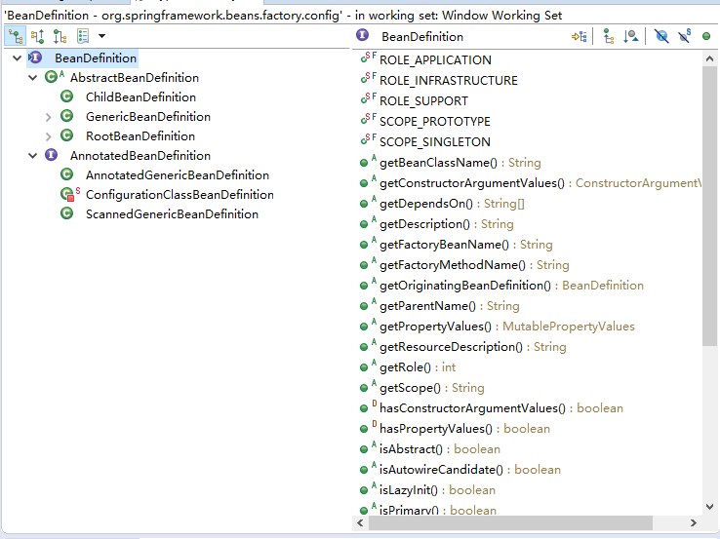Collapse the AnnotatedBeanDefinition node
The width and height of the screenshot is (720, 539).
pyautogui.click(x=32, y=156)
